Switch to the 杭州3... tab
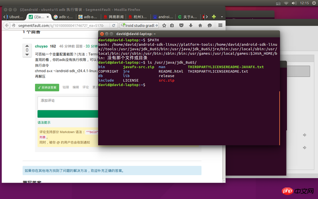Viewport: 318px width, 199px height. [x=138, y=17]
